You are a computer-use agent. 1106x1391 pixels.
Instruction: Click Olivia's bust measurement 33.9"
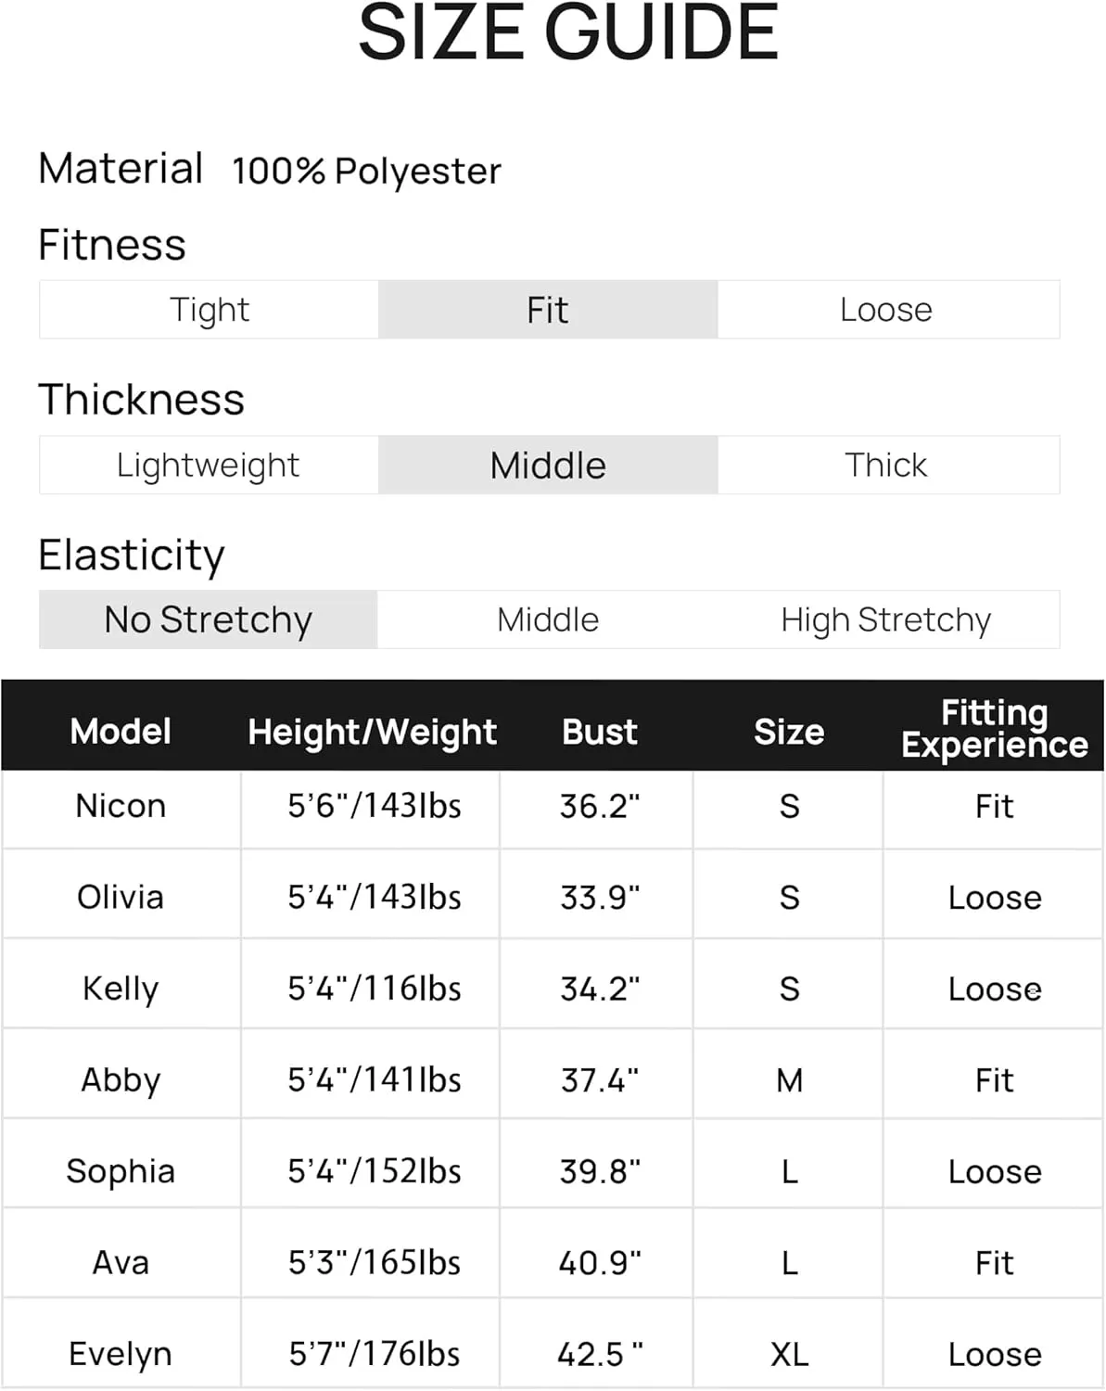pos(600,897)
